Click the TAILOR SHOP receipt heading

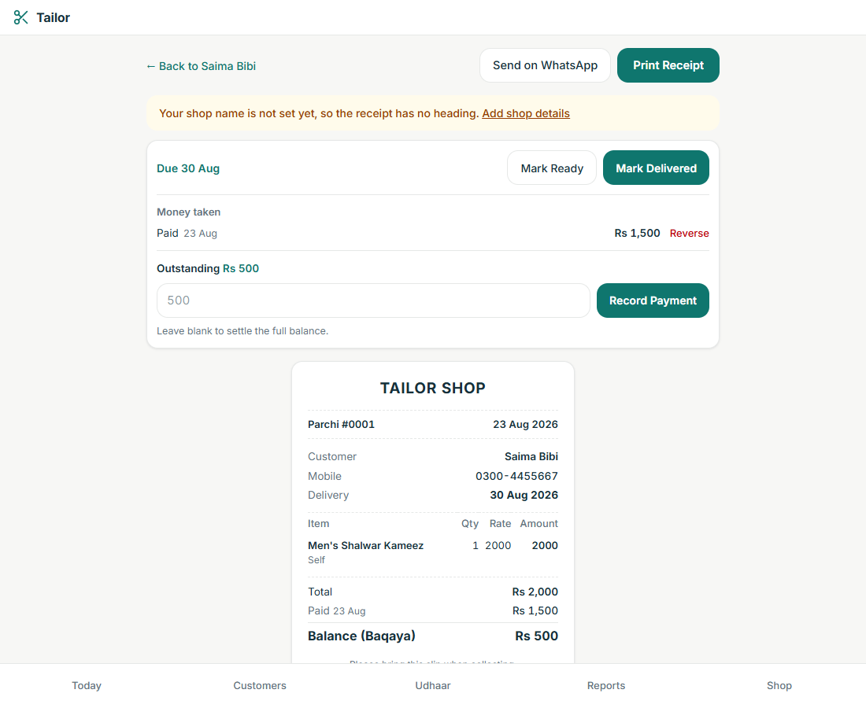click(x=433, y=388)
